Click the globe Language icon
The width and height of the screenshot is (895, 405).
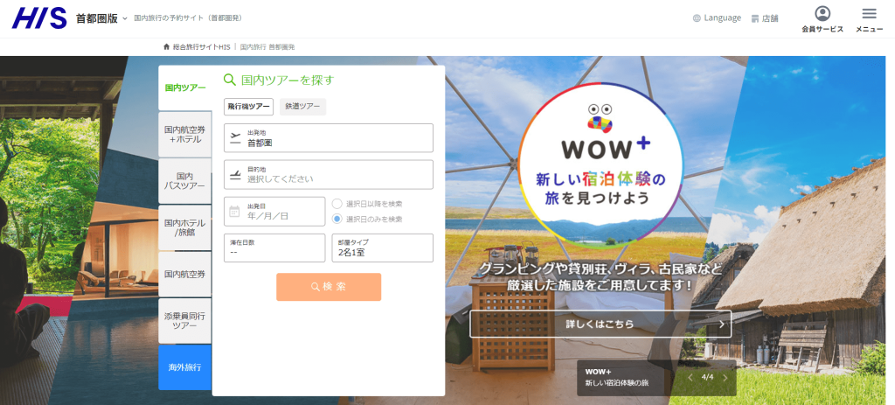(x=697, y=18)
